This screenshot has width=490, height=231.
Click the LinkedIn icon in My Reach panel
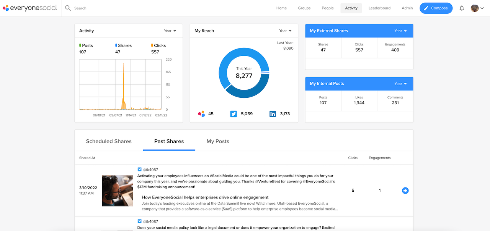coord(273,113)
